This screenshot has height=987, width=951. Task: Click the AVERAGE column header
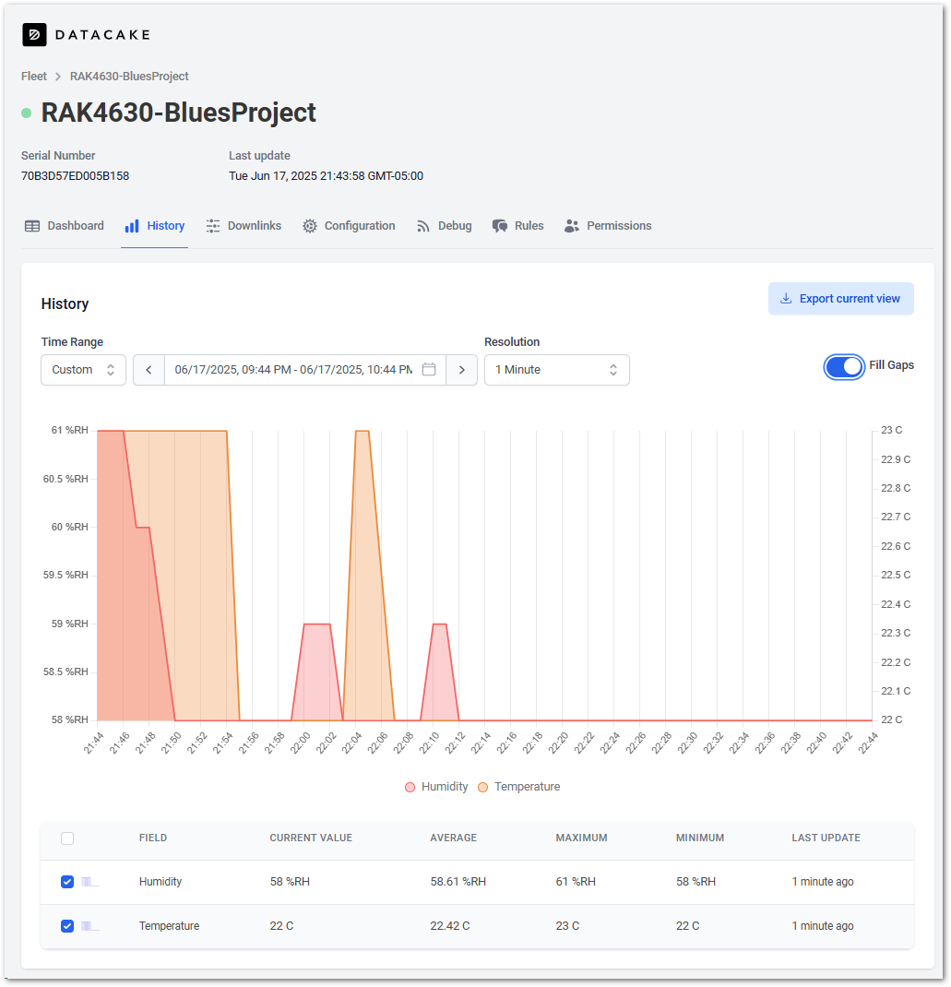(453, 838)
